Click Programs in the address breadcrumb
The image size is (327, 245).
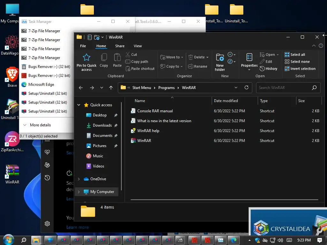point(166,88)
